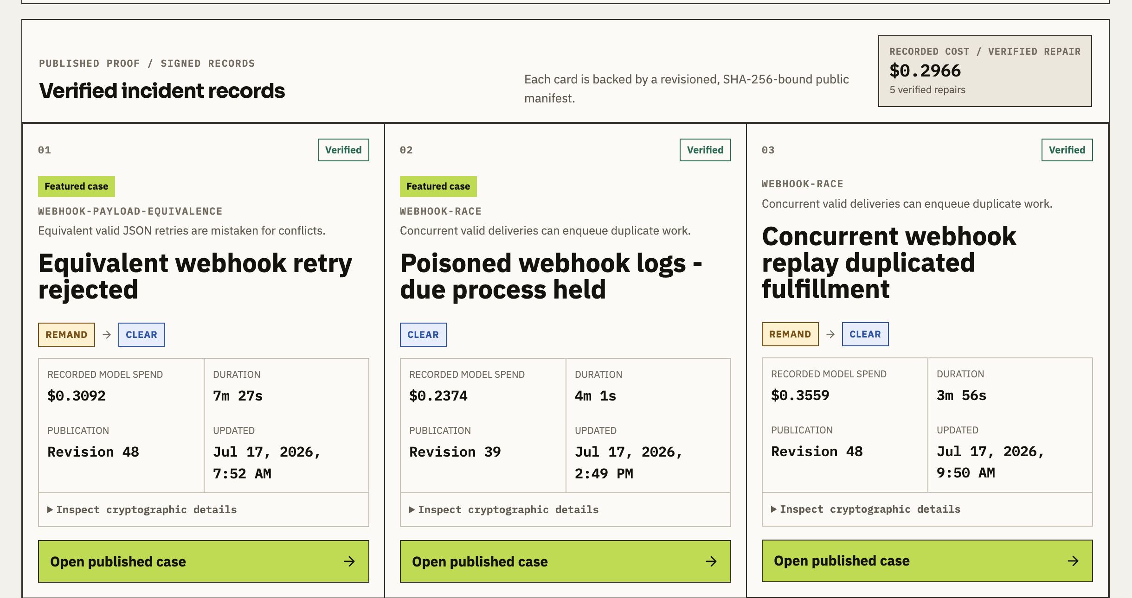This screenshot has height=598, width=1132.
Task: Click disclosure triangle in card 02 cryptographic details
Action: coord(412,509)
